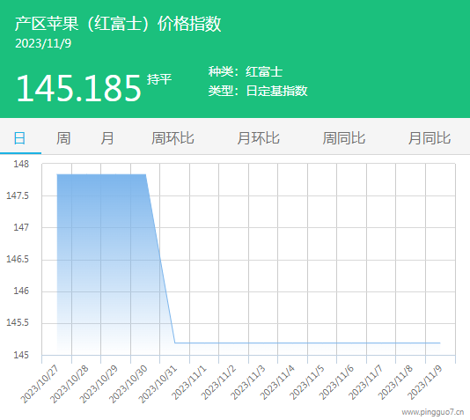Screen dimensions: 470x420
Task: Open the 月同比 tab
Action: coord(430,138)
